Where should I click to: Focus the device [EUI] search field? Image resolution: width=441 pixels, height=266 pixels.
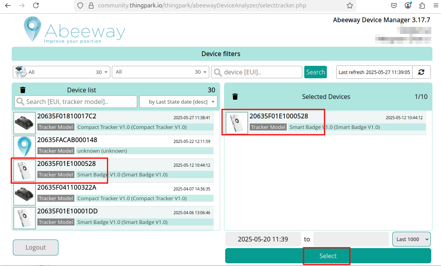[x=257, y=72]
